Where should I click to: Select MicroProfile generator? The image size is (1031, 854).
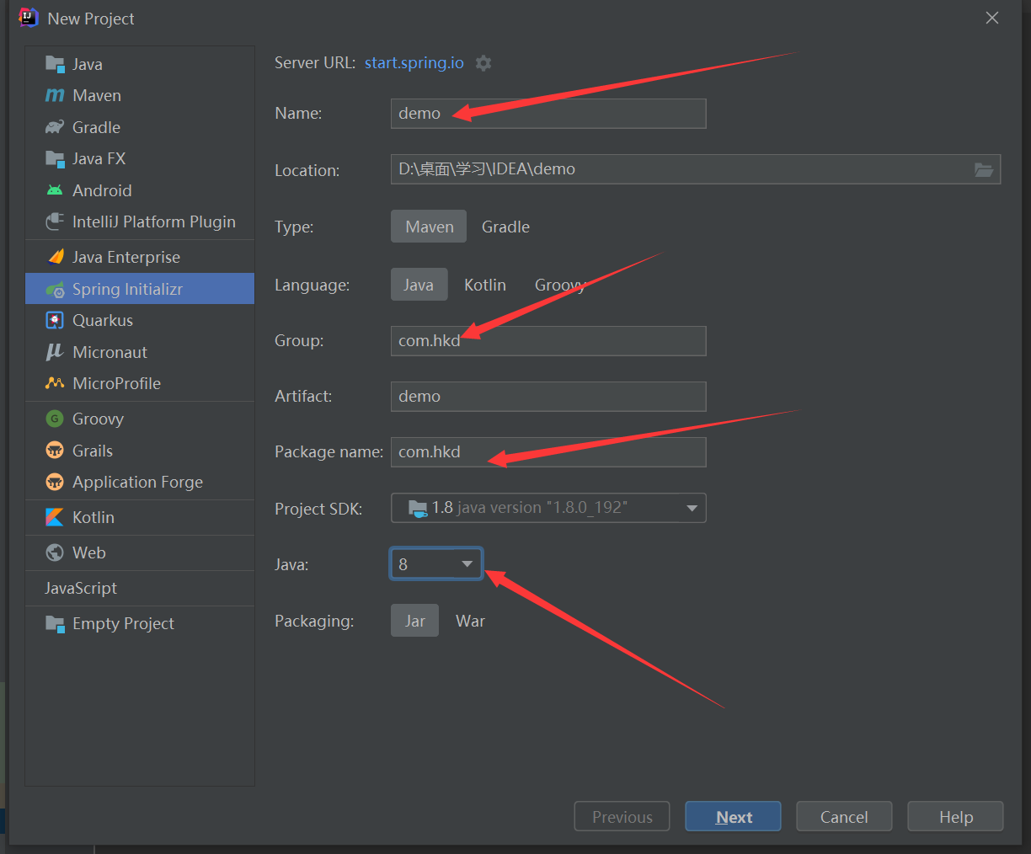click(x=140, y=383)
